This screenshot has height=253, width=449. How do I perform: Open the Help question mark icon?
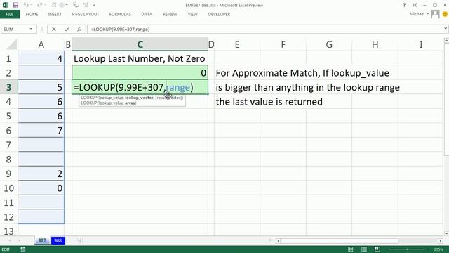(x=404, y=5)
